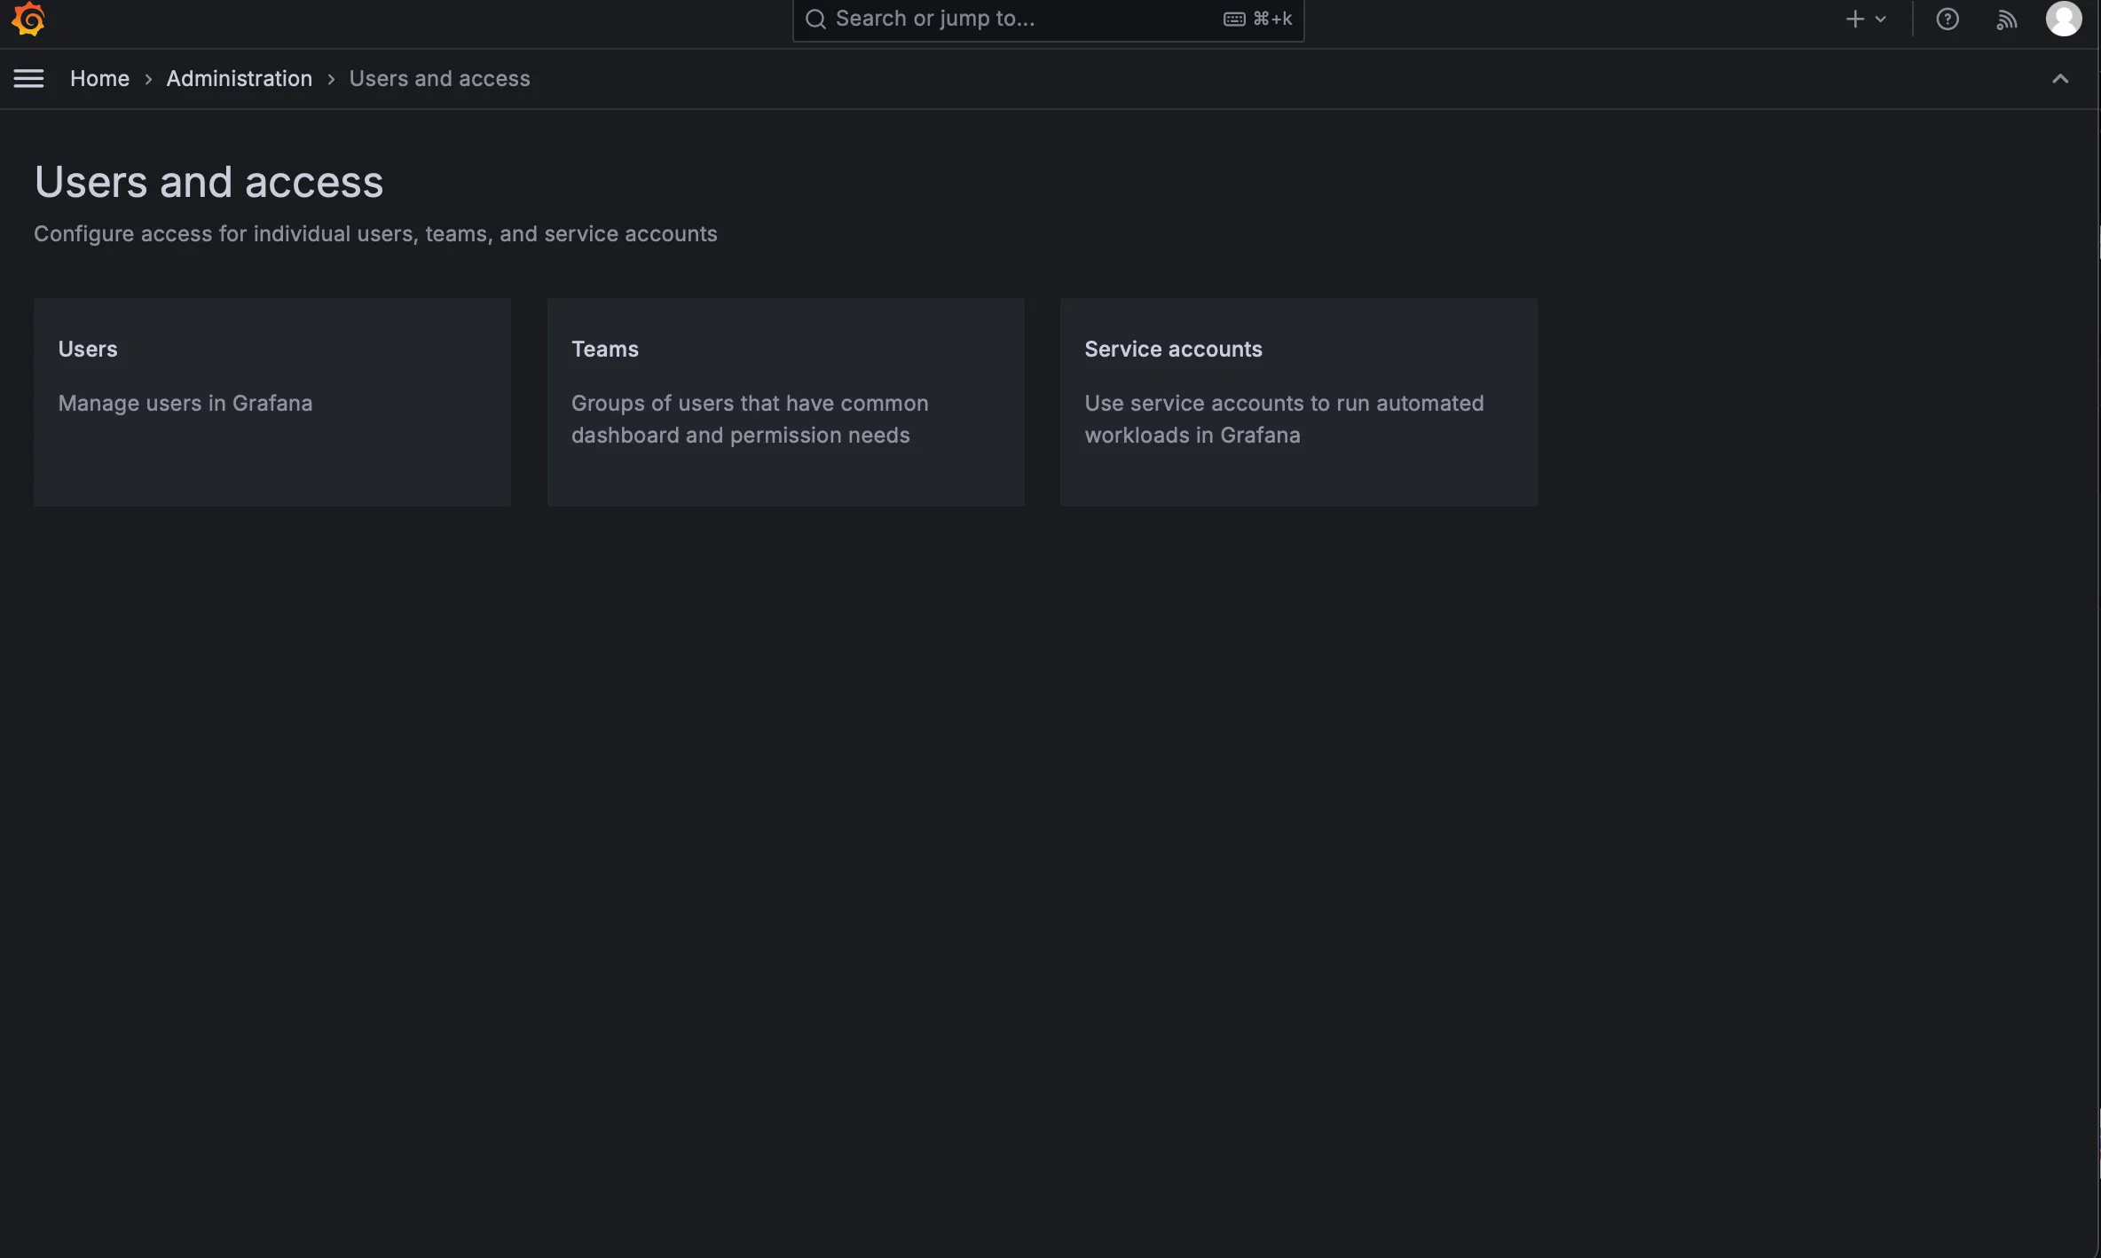Open the user profile avatar
This screenshot has width=2101, height=1258.
tap(2063, 19)
